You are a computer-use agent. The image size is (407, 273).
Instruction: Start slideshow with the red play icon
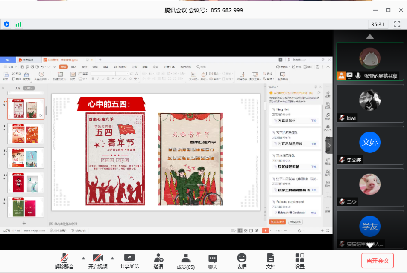click(266, 230)
